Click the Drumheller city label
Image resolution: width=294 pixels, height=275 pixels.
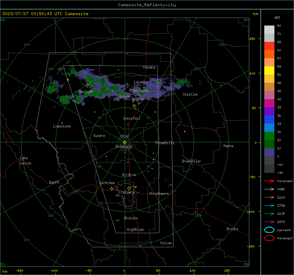click(191, 161)
